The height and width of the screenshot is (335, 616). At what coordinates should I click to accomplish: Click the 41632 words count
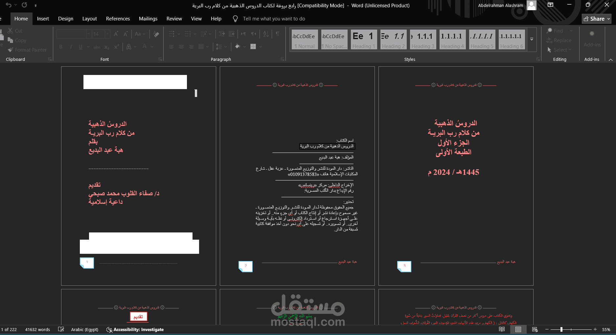click(x=37, y=329)
